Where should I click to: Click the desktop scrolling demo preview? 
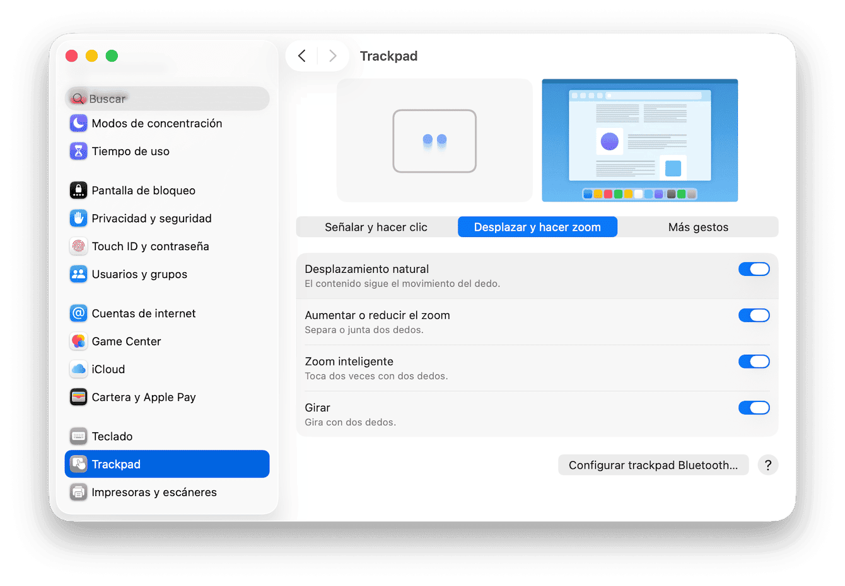tap(640, 141)
